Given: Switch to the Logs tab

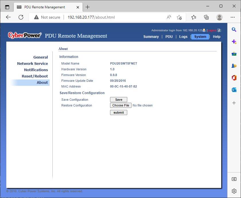Looking at the screenshot, I should point(183,37).
